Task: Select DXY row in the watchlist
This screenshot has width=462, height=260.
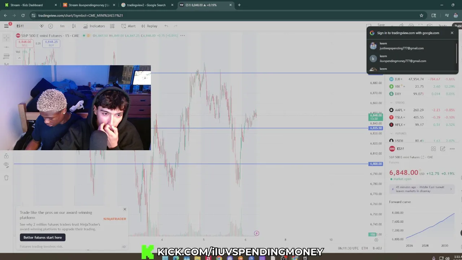Action: (422, 94)
